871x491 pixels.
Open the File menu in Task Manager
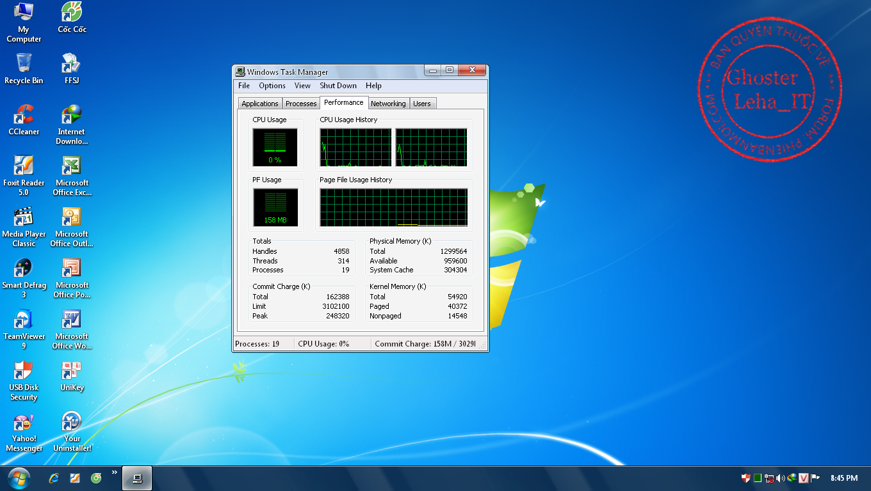244,86
